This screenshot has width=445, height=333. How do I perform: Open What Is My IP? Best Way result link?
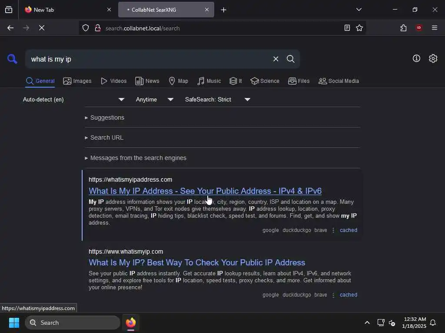197,262
